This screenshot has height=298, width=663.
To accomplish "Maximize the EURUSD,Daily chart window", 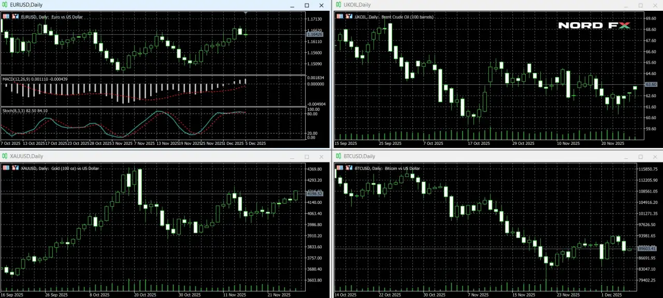I will 307,5.
